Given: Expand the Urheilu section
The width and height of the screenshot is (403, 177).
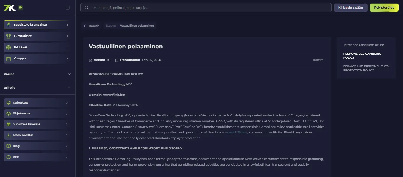Looking at the screenshot, I should pyautogui.click(x=37, y=88).
